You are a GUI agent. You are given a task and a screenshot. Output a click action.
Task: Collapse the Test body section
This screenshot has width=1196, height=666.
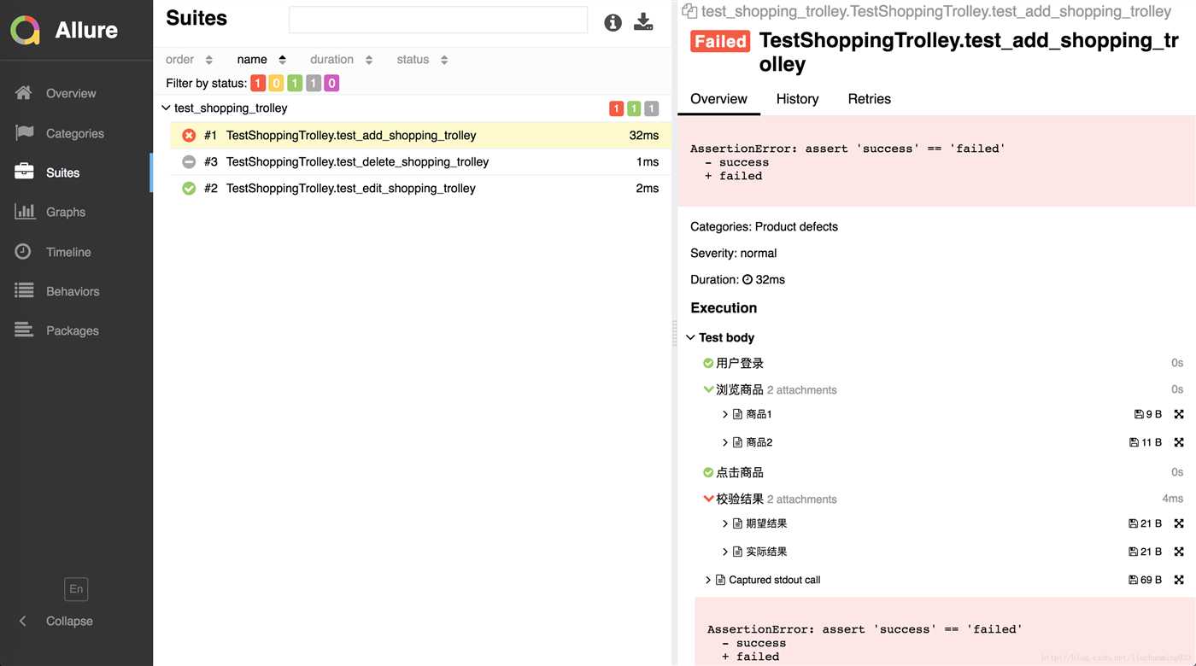click(x=691, y=337)
